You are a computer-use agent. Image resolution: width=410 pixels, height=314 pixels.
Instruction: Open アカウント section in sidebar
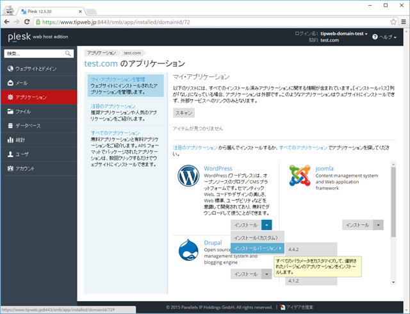tap(38, 169)
